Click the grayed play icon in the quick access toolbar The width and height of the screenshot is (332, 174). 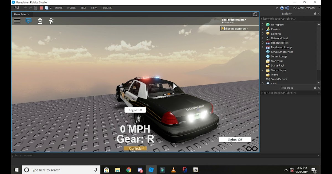pos(36,8)
